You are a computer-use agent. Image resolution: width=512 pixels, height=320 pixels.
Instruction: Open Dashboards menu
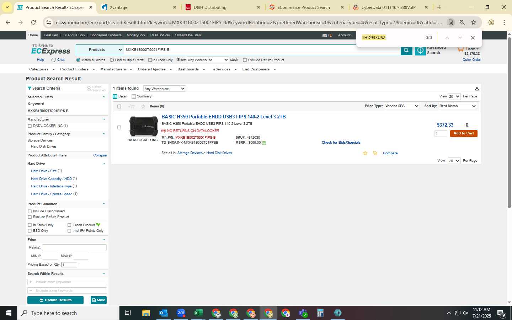click(x=191, y=69)
